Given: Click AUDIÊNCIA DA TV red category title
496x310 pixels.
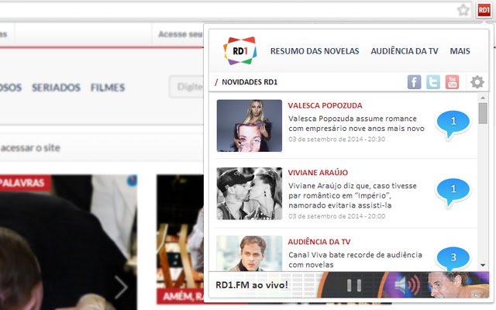Looking at the screenshot, I should [x=319, y=242].
